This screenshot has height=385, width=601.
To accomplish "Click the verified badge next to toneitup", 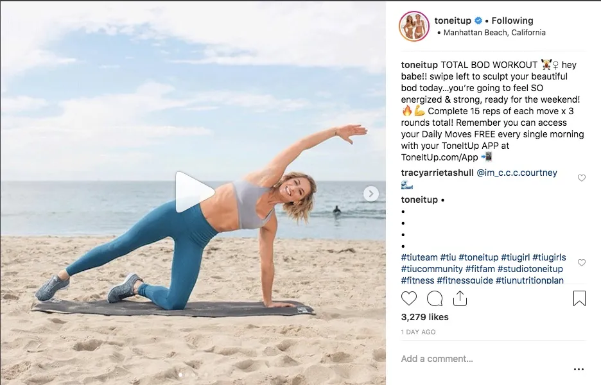I will pyautogui.click(x=478, y=20).
